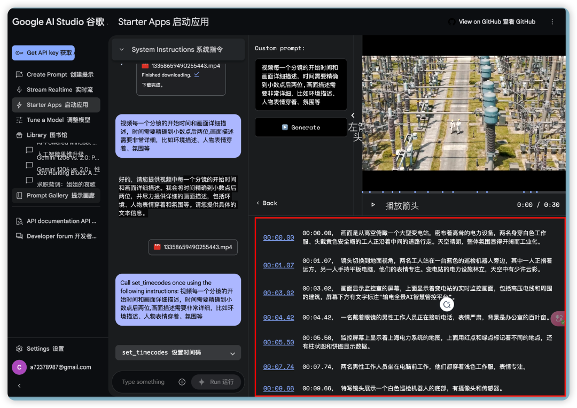
Task: Click the collapse panel left arrow
Action: pyautogui.click(x=353, y=116)
